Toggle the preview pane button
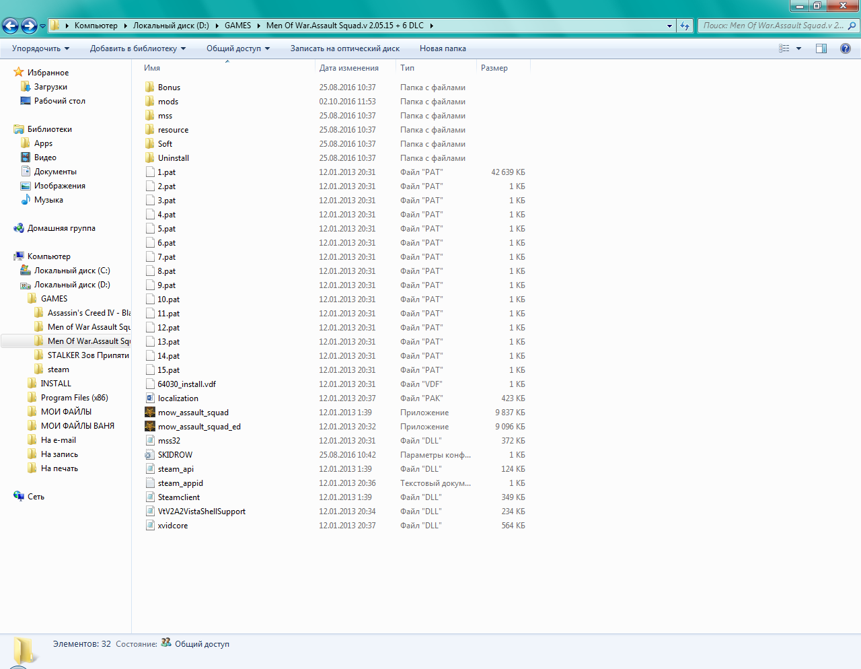This screenshot has width=861, height=669. [x=821, y=48]
